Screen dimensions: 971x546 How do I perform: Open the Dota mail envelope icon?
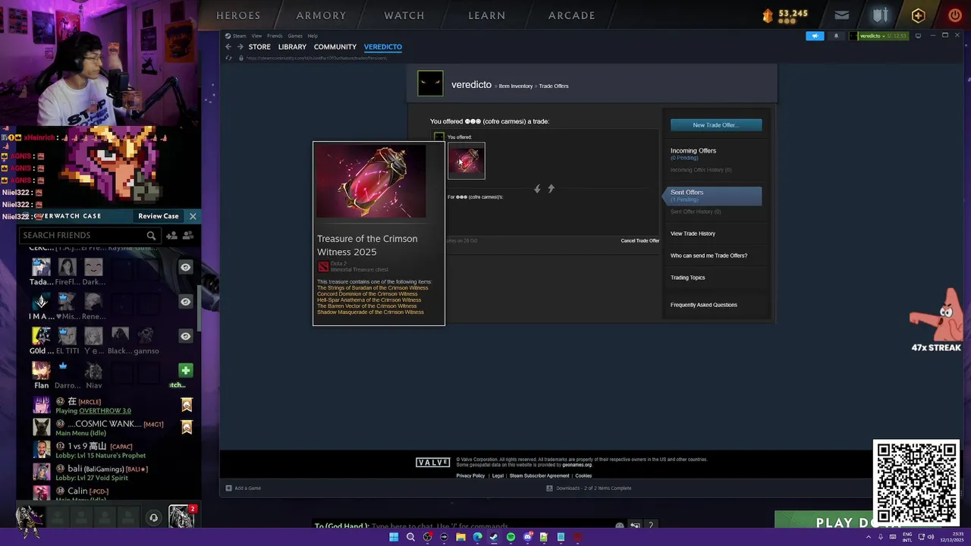pyautogui.click(x=841, y=15)
